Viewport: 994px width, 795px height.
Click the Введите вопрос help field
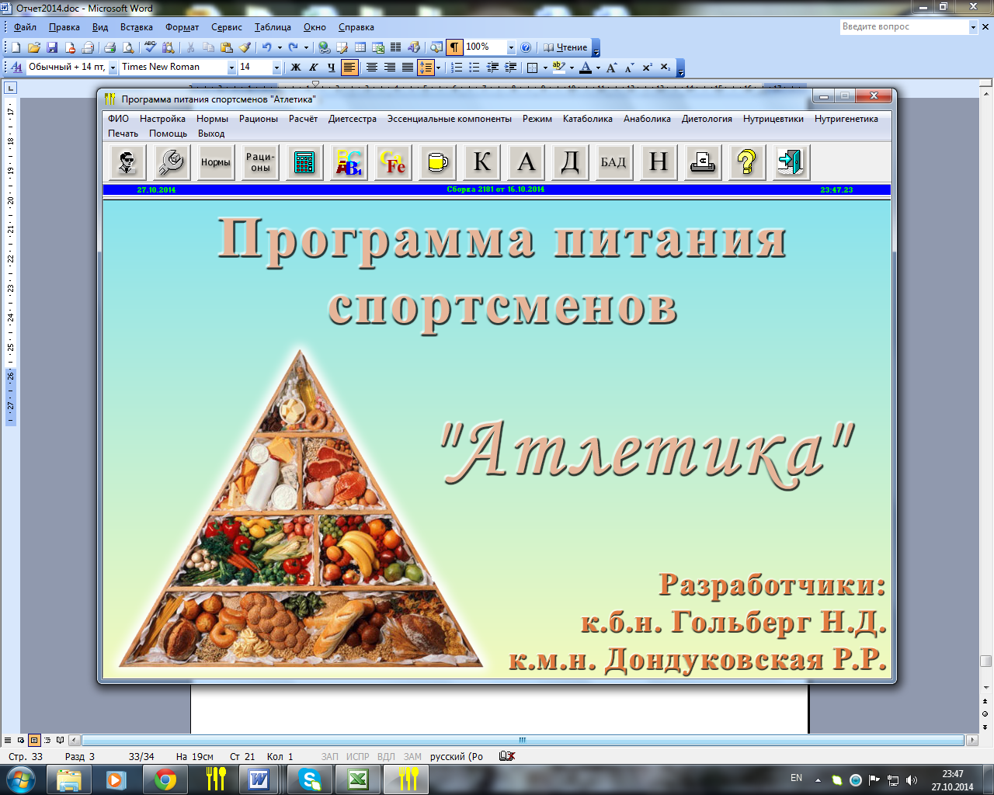pos(904,27)
